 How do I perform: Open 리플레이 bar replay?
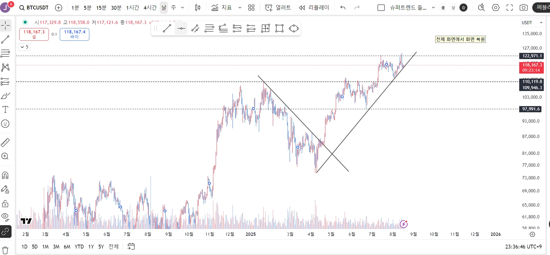314,8
